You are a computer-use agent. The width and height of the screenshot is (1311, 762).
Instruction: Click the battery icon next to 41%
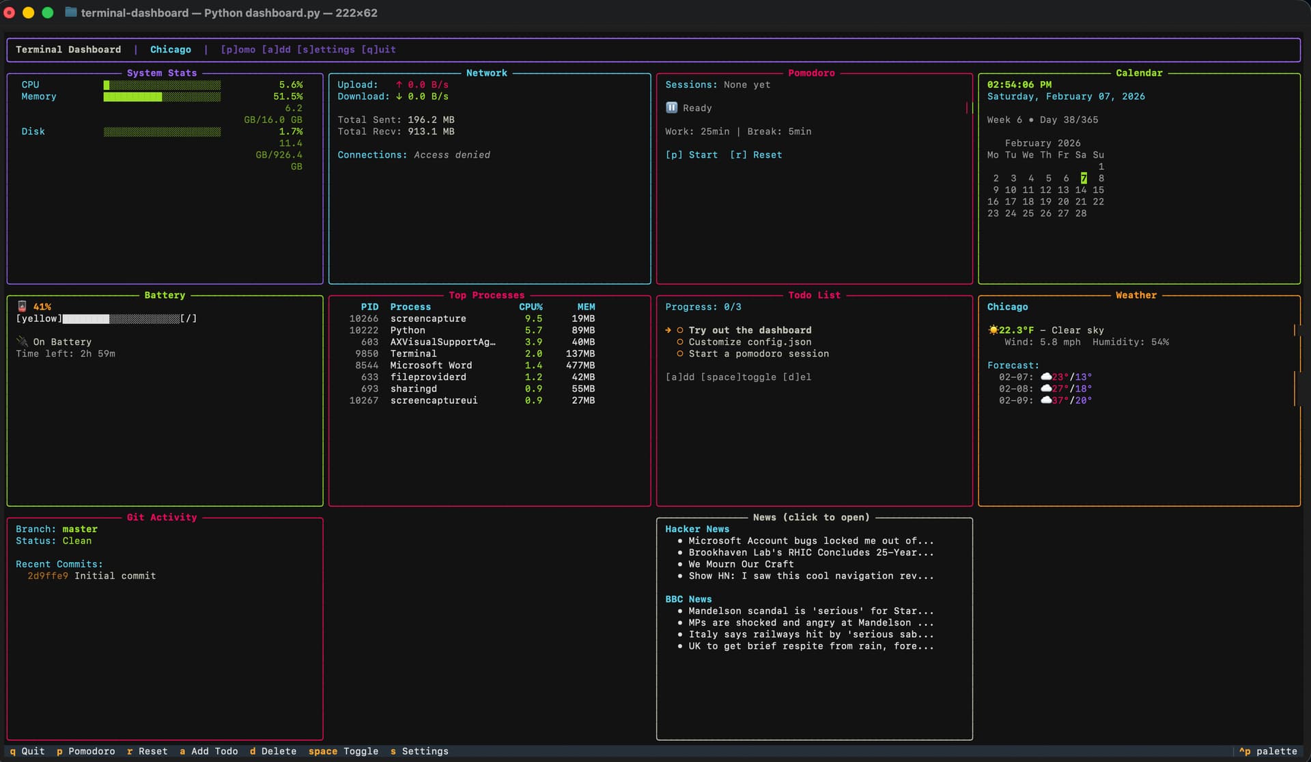pos(22,306)
